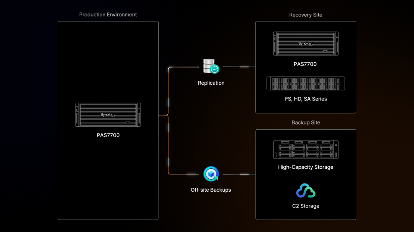Click the Replication database icon
Image resolution: width=414 pixels, height=232 pixels.
(x=211, y=66)
